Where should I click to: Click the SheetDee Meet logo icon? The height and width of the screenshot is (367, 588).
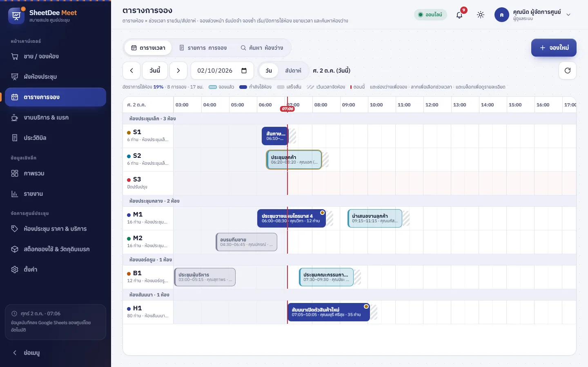(x=16, y=16)
